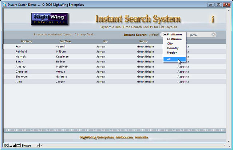Image resolution: width=233 pixels, height=150 pixels.
Task: Toggle the status area control icon
Action: (x=18, y=146)
